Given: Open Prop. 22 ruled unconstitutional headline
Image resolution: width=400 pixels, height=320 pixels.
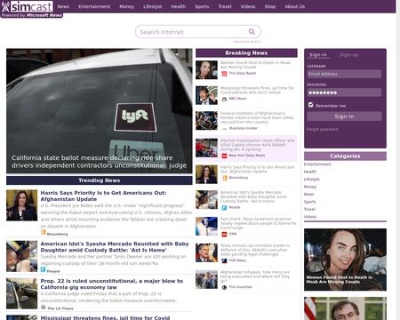Looking at the screenshot, I should 112,284.
